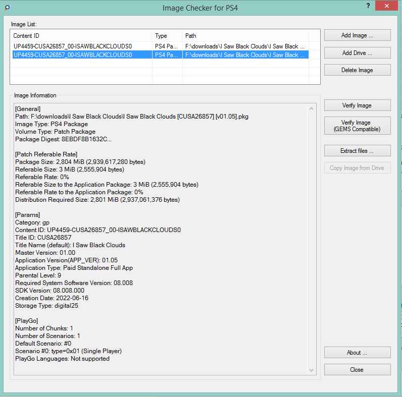Click the SDK Version: 08.008.000 line

(49, 291)
